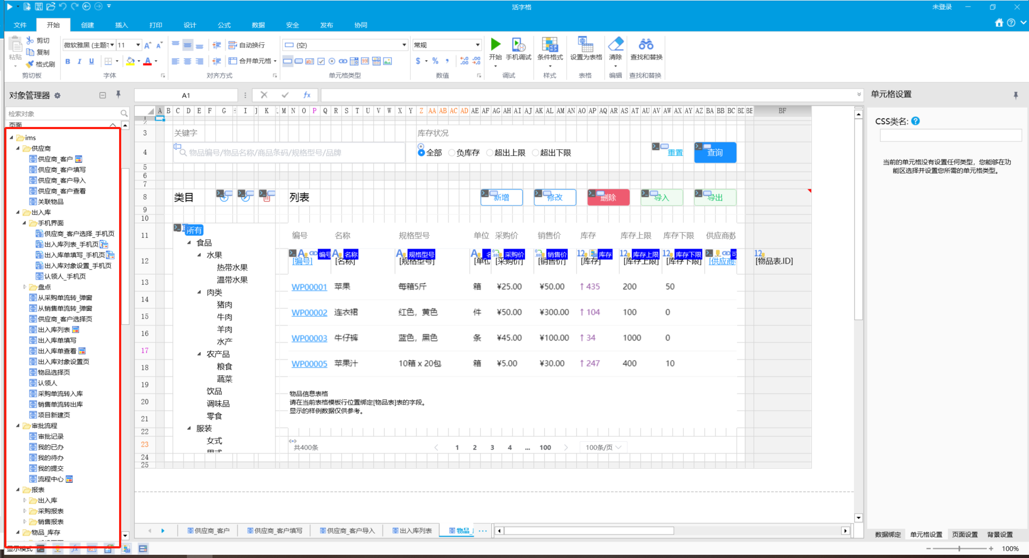Increase font size with larger A icon

coord(148,45)
